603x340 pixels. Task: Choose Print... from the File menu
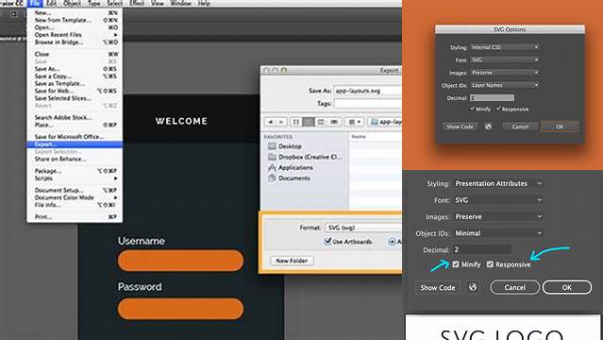click(x=75, y=217)
